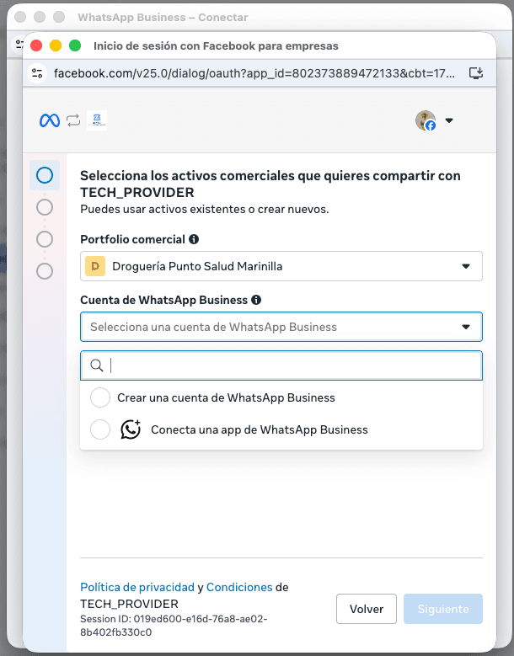
Task: Open the Política de privacidad link
Action: 137,588
